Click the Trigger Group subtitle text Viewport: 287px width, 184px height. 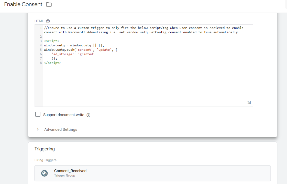click(x=65, y=176)
